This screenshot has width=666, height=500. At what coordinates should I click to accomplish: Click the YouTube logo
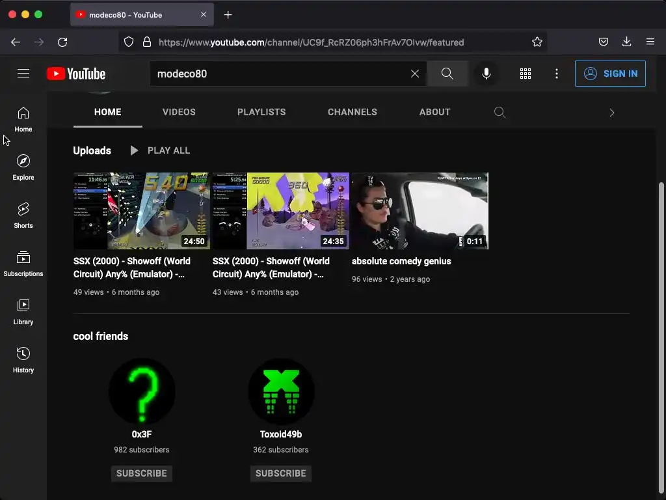[x=76, y=74]
